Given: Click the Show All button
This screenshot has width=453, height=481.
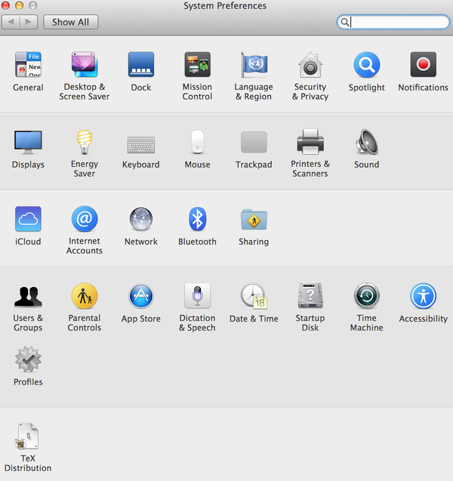Looking at the screenshot, I should coord(71,22).
